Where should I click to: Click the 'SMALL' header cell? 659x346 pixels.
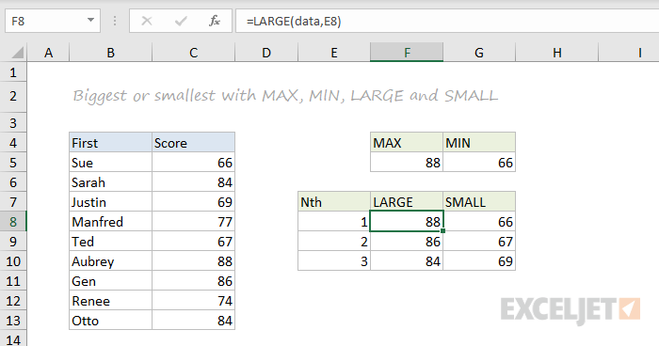[x=479, y=202]
